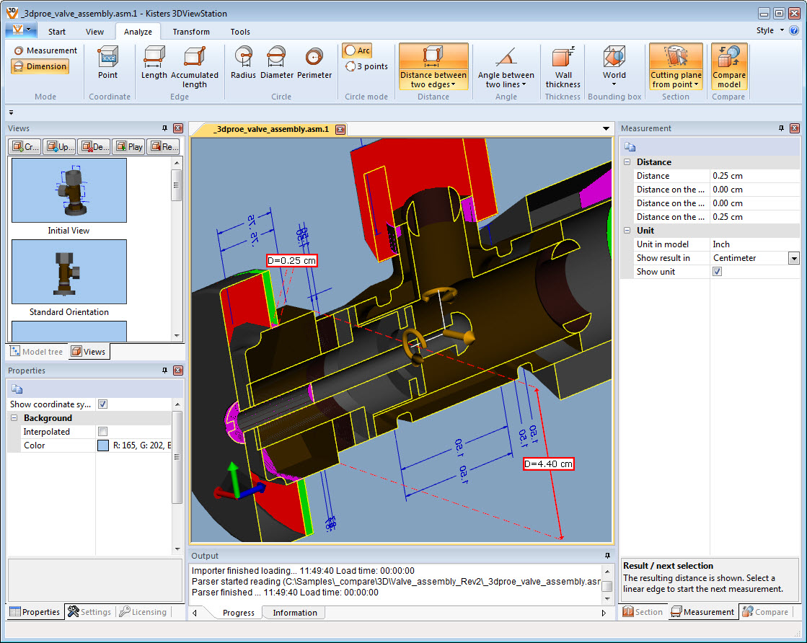Enable the Interpolated background checkbox
807x643 pixels.
tap(102, 432)
